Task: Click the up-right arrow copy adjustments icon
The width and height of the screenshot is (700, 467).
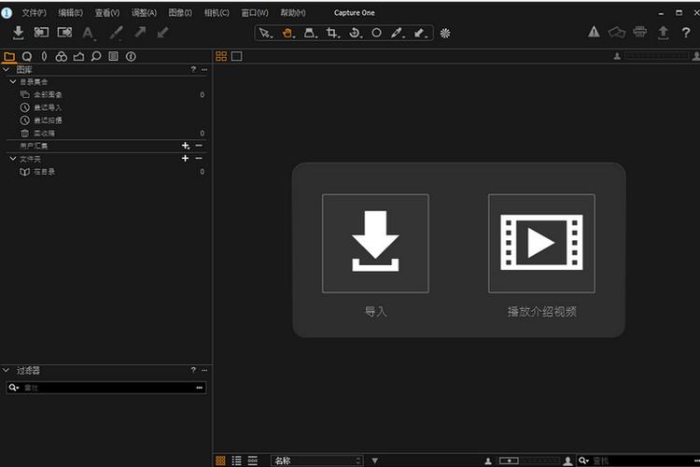Action: 140,32
